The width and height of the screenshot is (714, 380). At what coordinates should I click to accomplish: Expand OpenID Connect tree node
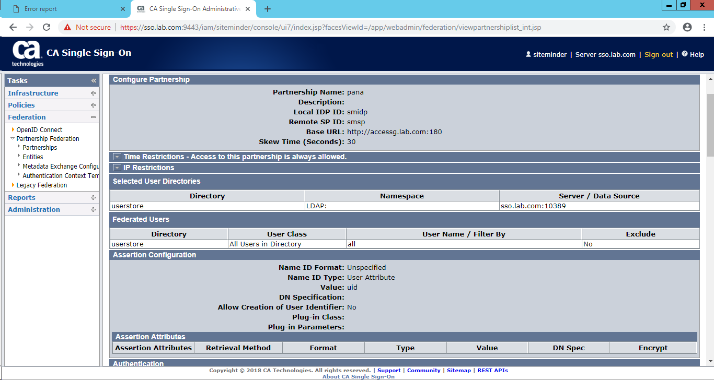click(13, 129)
